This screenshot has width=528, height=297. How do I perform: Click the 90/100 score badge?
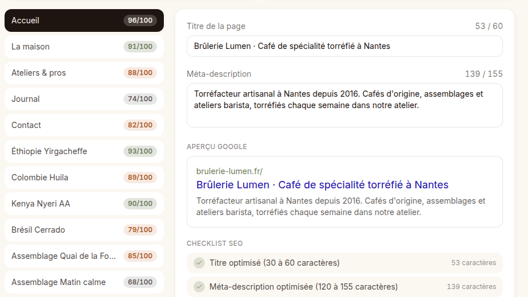tap(140, 204)
